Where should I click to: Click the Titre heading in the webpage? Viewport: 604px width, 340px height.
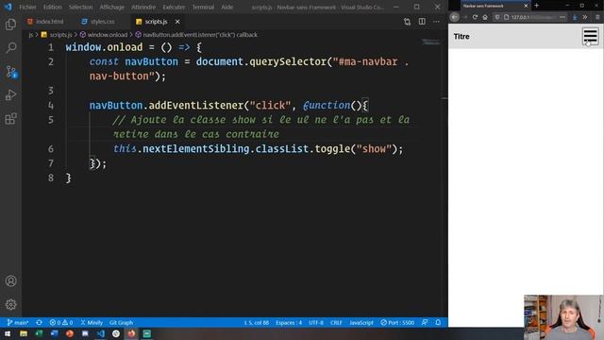(461, 36)
